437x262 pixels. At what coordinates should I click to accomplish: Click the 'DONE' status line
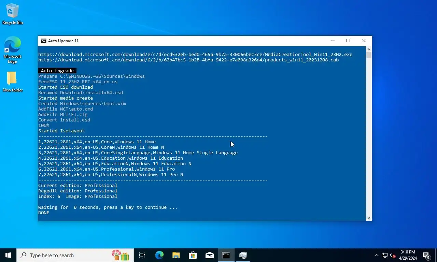pyautogui.click(x=44, y=213)
